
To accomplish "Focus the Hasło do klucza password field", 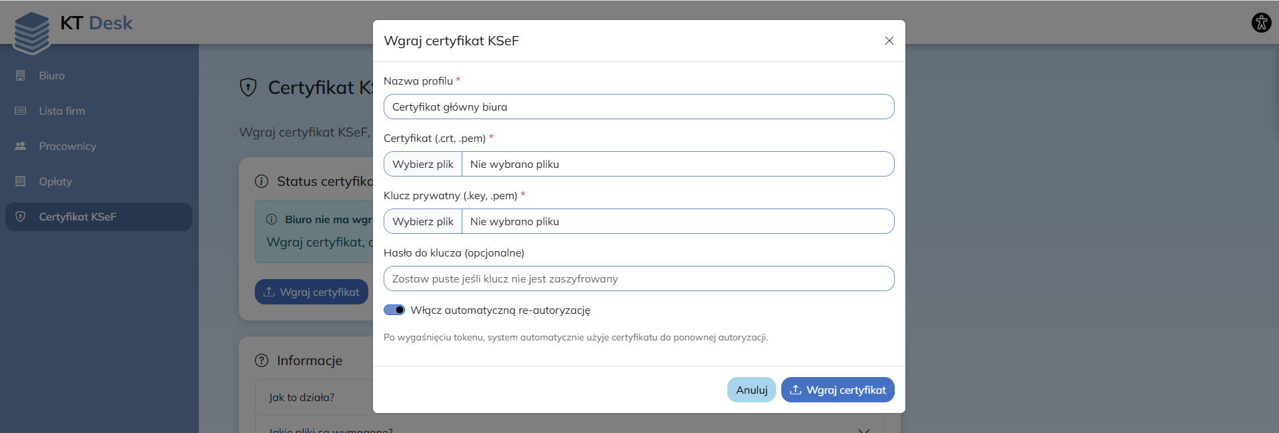I will pyautogui.click(x=638, y=278).
